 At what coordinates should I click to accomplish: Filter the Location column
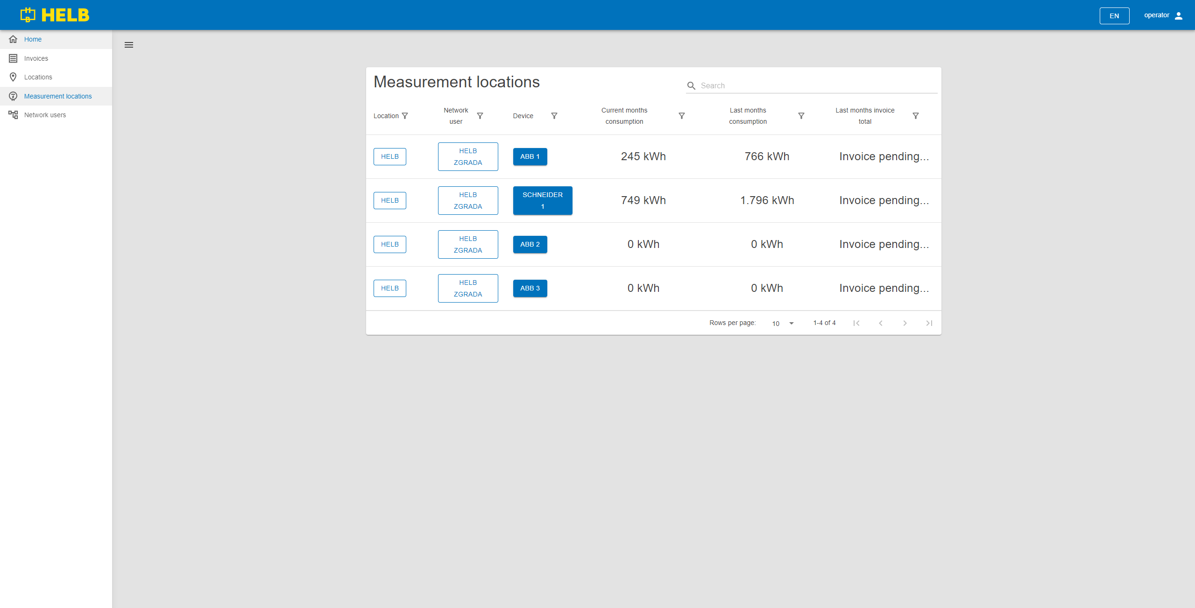click(405, 116)
